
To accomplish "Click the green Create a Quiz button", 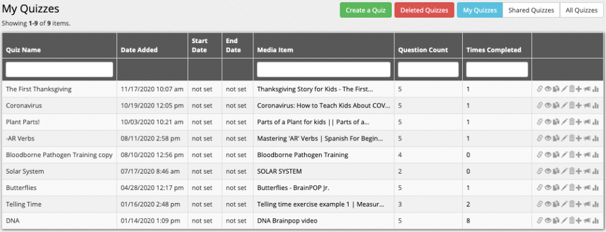I will (x=366, y=10).
